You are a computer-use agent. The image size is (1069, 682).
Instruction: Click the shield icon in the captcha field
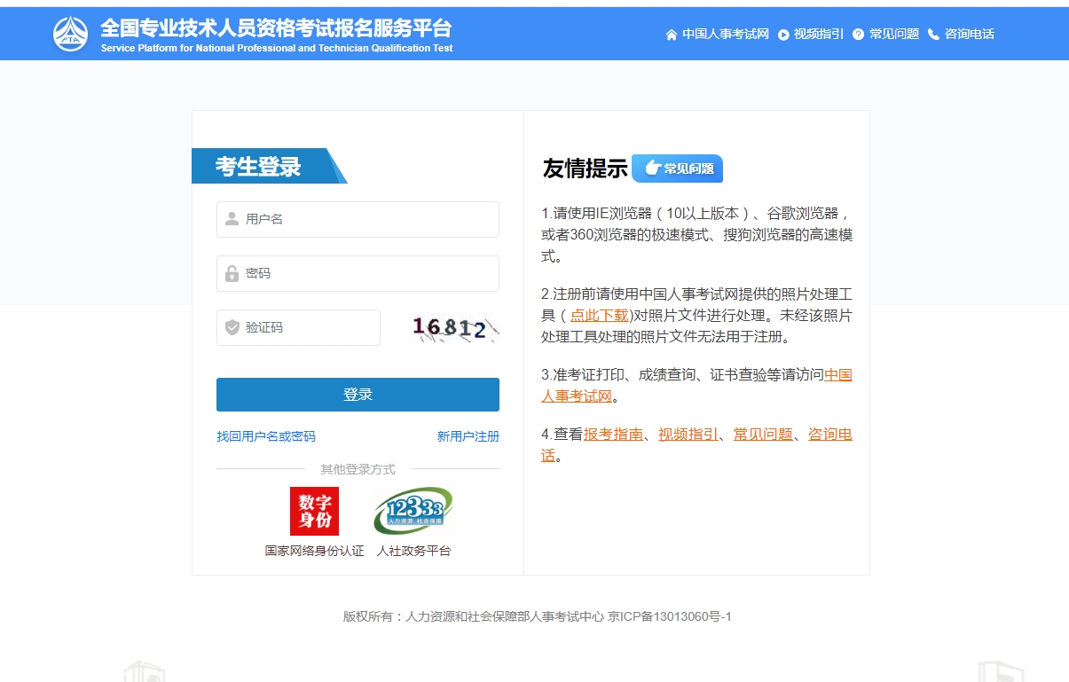(x=232, y=327)
